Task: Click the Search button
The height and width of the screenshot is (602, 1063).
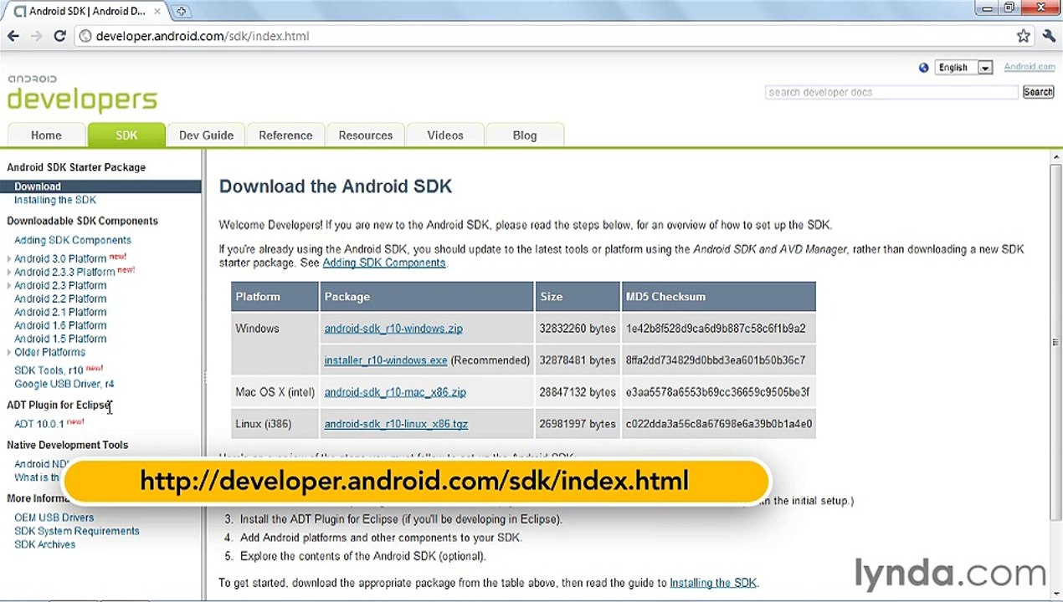Action: (1038, 92)
